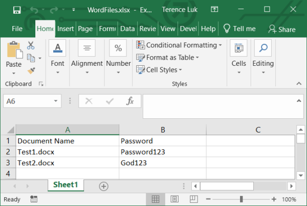This screenshot has width=307, height=206.
Task: Open the Name Box dropdown arrow
Action: pos(56,101)
